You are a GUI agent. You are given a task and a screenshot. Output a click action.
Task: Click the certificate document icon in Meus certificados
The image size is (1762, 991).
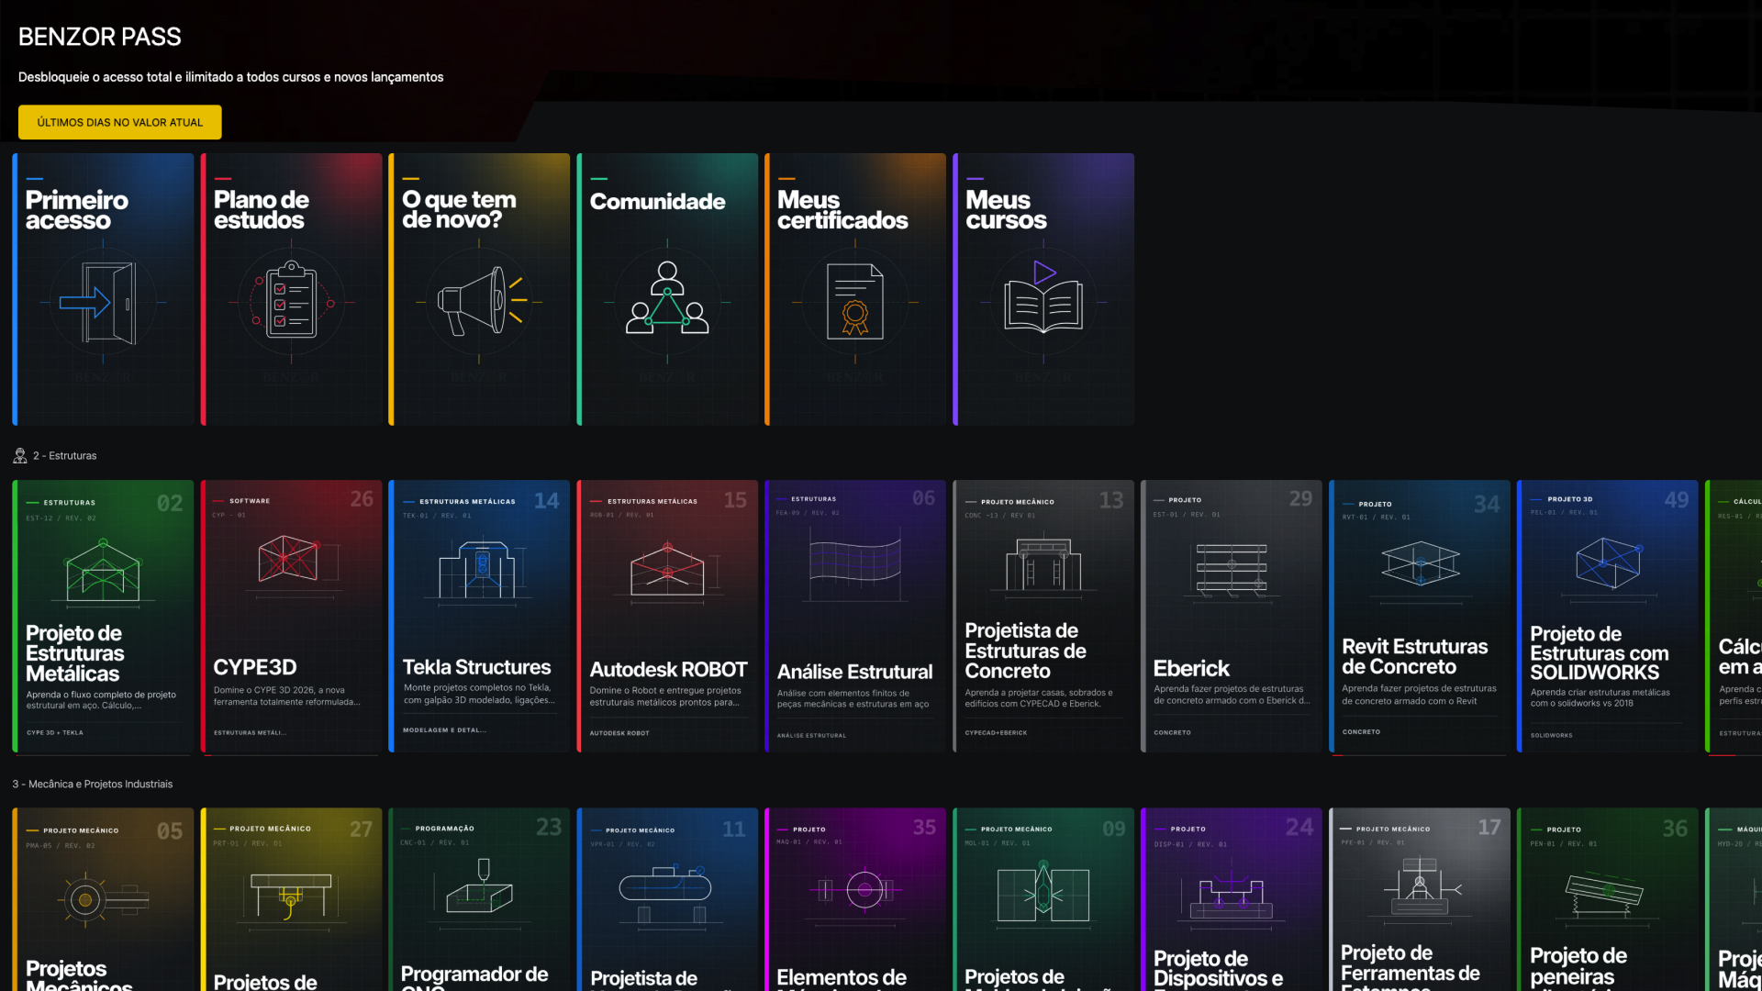[x=855, y=302]
